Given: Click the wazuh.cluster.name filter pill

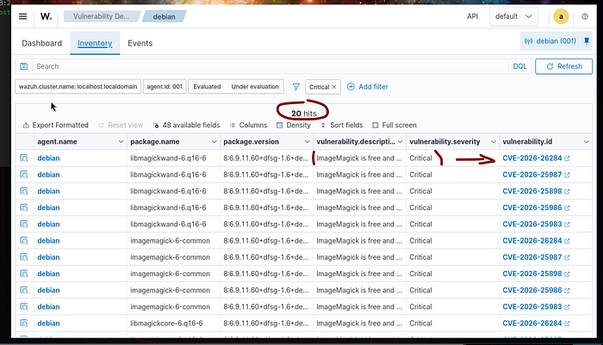Looking at the screenshot, I should click(x=78, y=86).
